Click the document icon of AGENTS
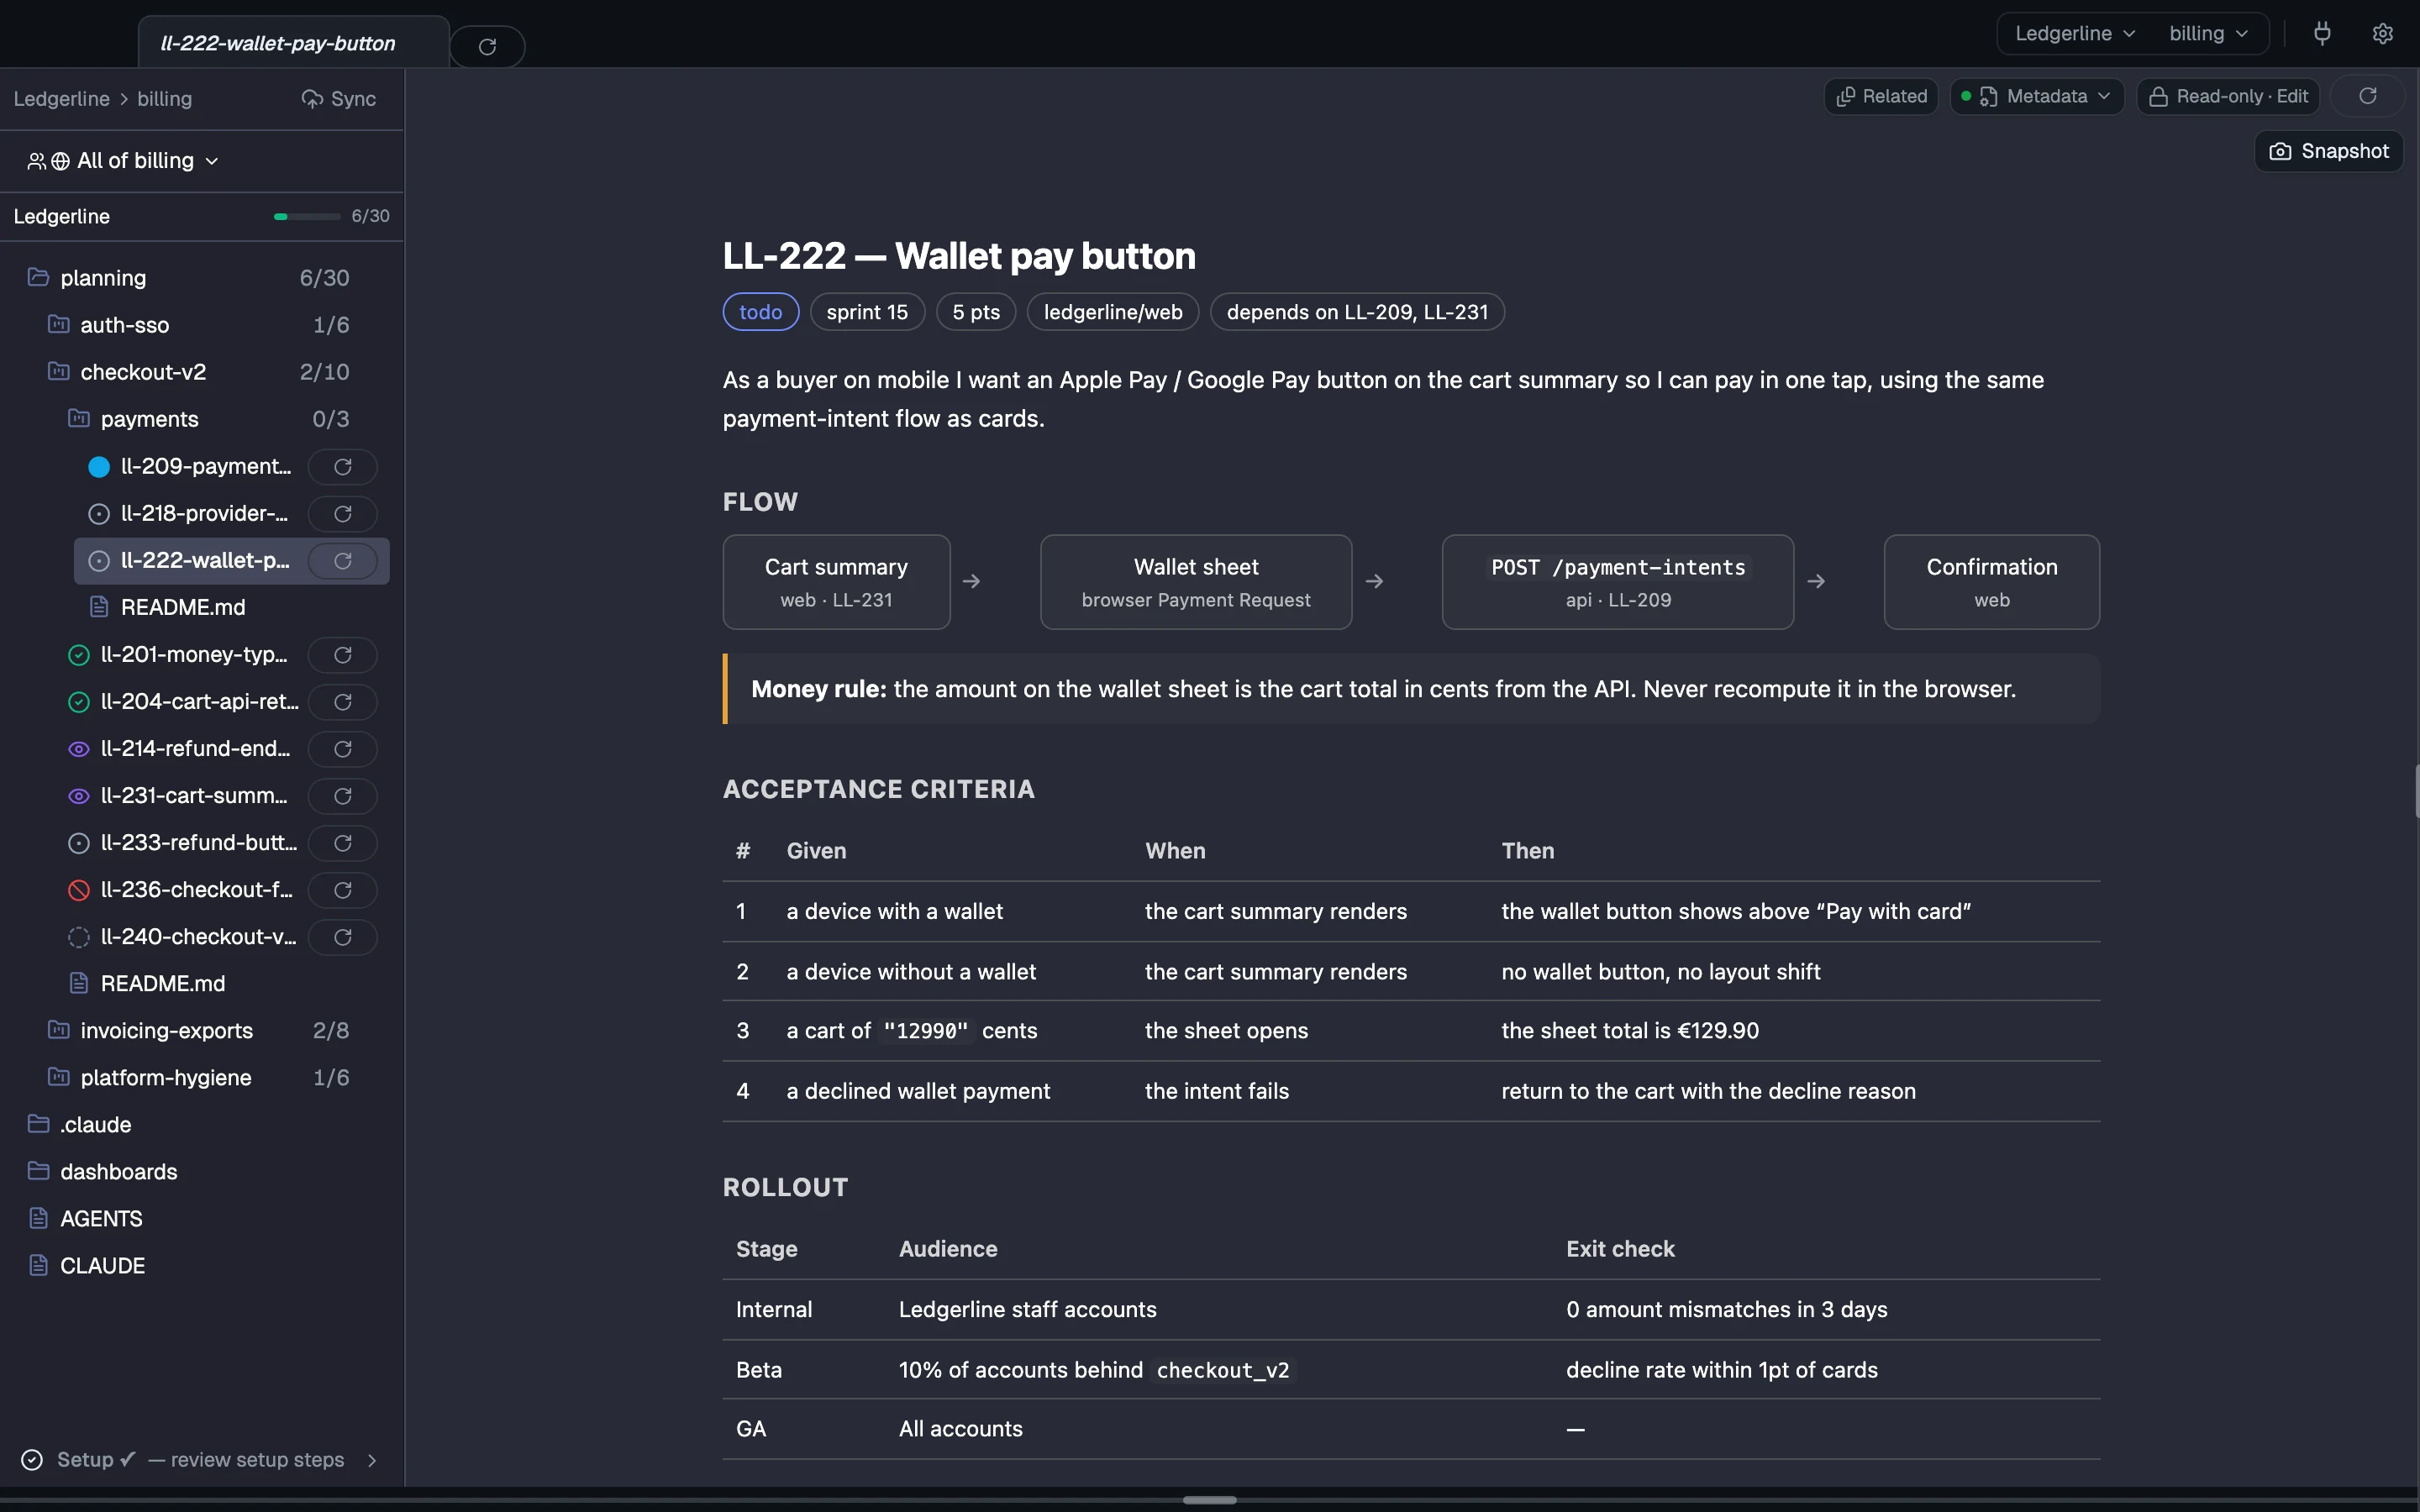 [38, 1218]
